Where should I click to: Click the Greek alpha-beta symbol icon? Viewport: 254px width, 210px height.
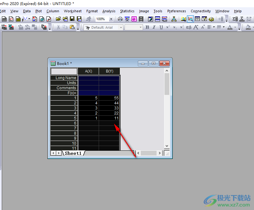click(x=189, y=27)
